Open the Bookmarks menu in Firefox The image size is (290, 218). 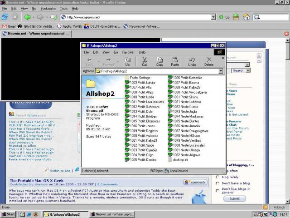(x=48, y=8)
